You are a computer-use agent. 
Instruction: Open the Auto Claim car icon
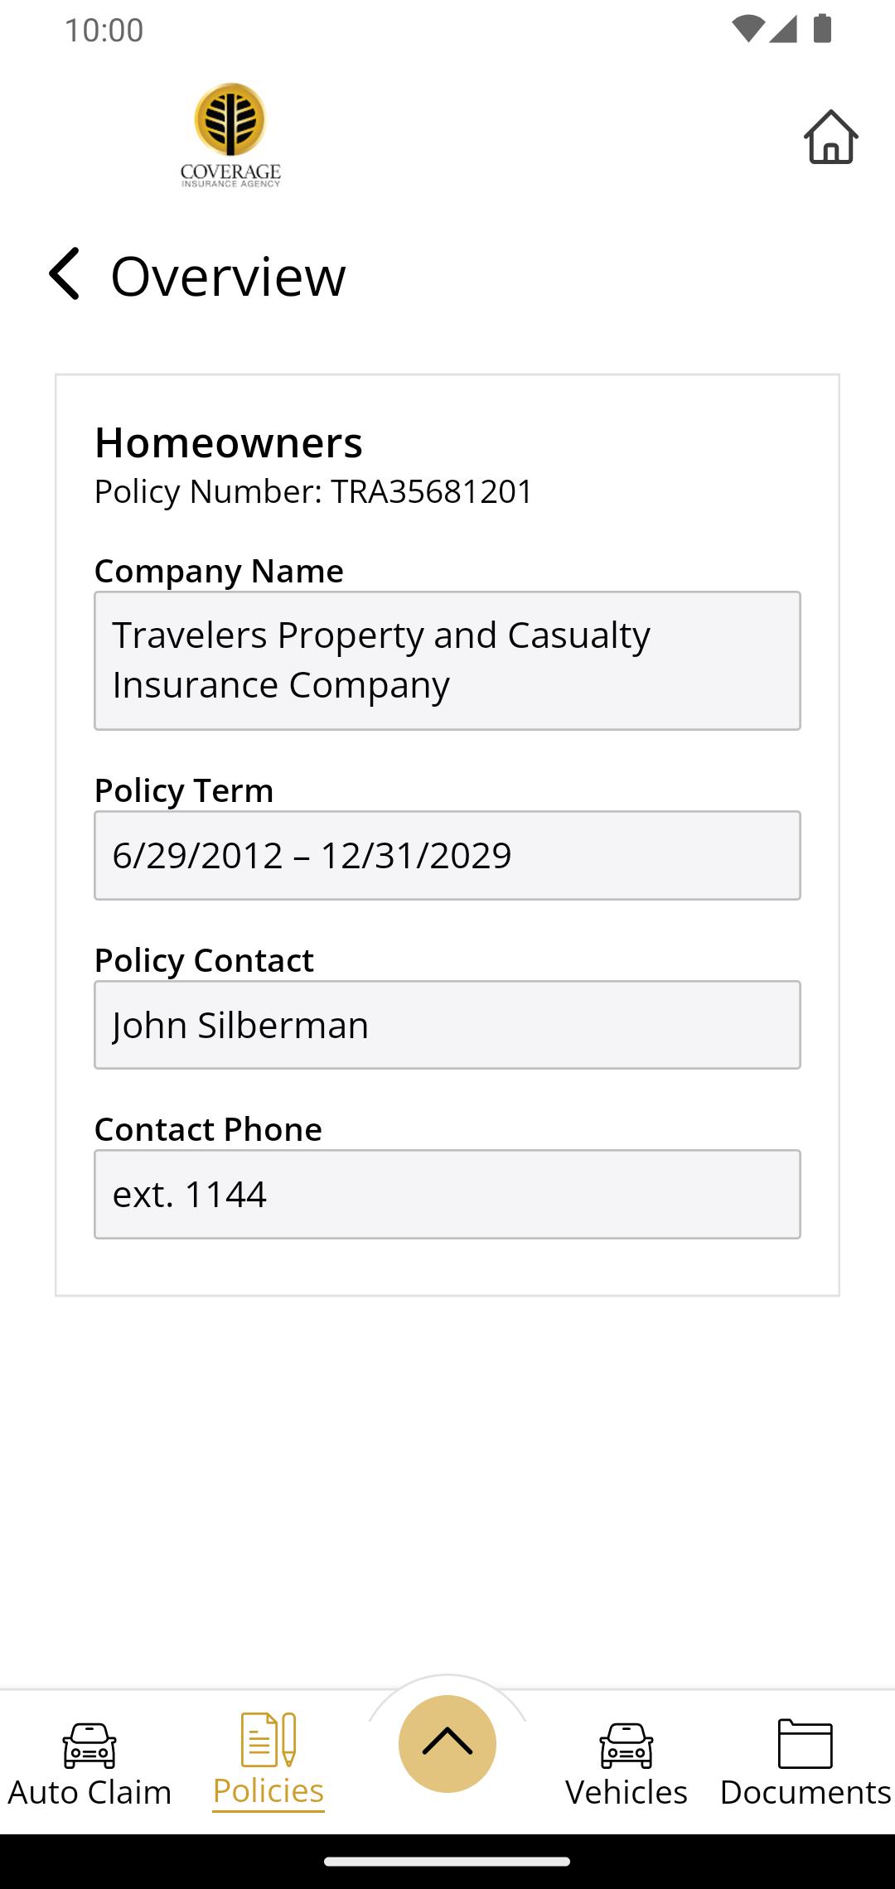(89, 1744)
